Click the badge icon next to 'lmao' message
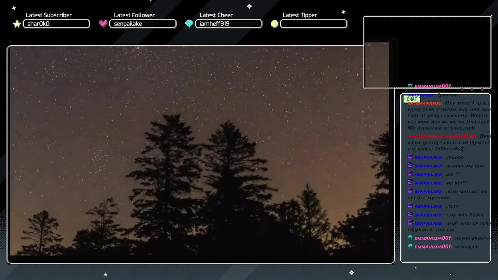 410,206
